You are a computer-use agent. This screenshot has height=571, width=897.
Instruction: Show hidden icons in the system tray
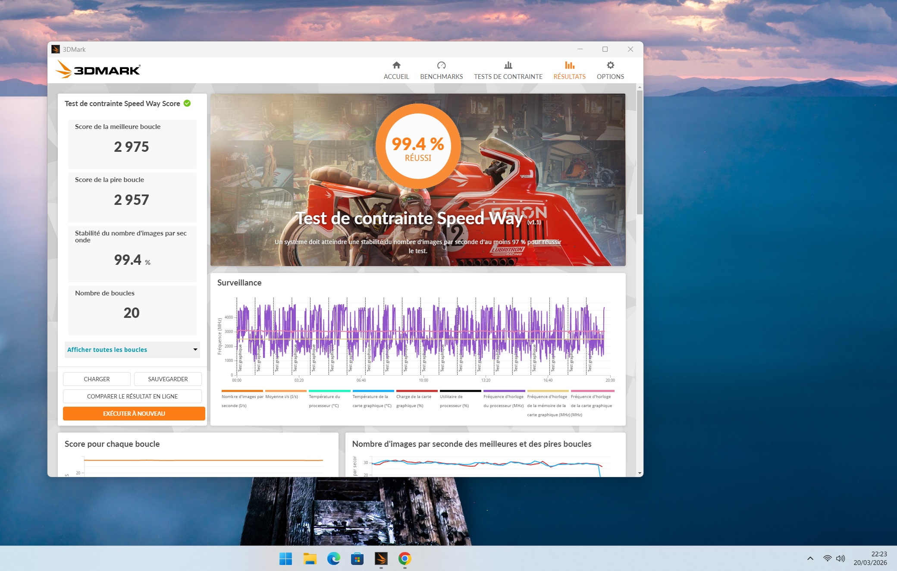[810, 558]
